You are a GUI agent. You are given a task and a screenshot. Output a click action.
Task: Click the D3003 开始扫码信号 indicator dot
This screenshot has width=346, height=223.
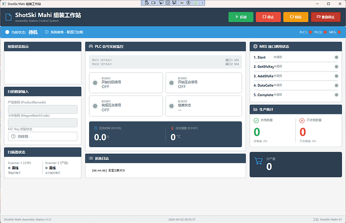(x=95, y=83)
